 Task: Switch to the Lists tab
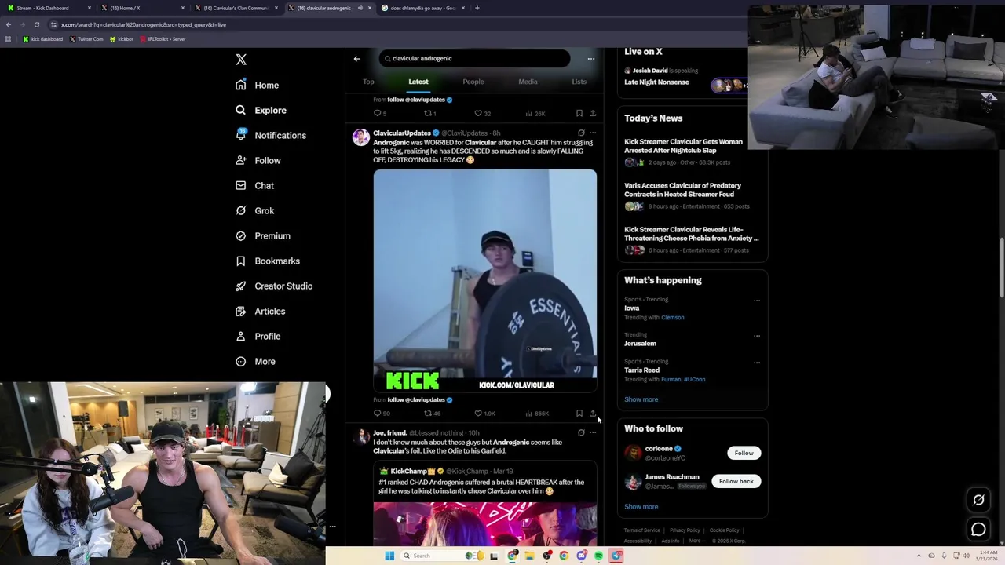[579, 82]
